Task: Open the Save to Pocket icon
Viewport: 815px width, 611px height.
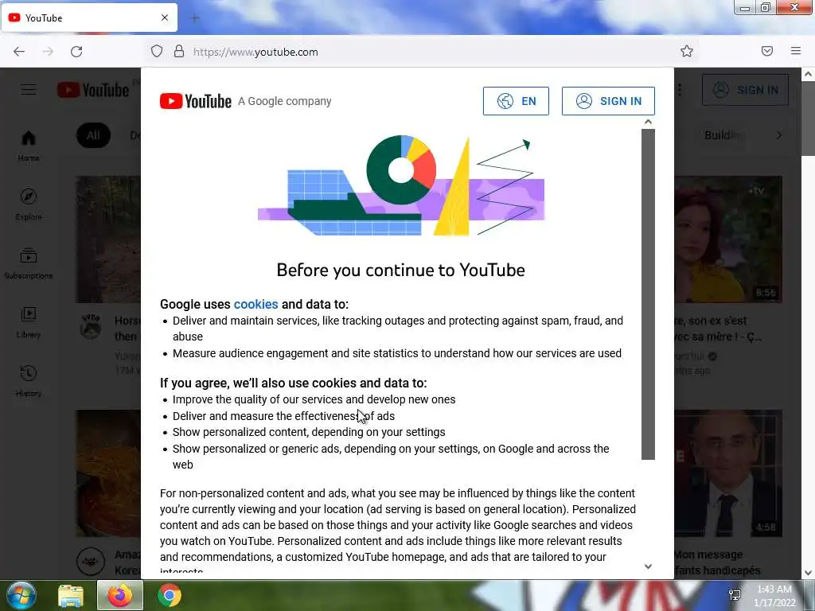Action: pyautogui.click(x=767, y=51)
